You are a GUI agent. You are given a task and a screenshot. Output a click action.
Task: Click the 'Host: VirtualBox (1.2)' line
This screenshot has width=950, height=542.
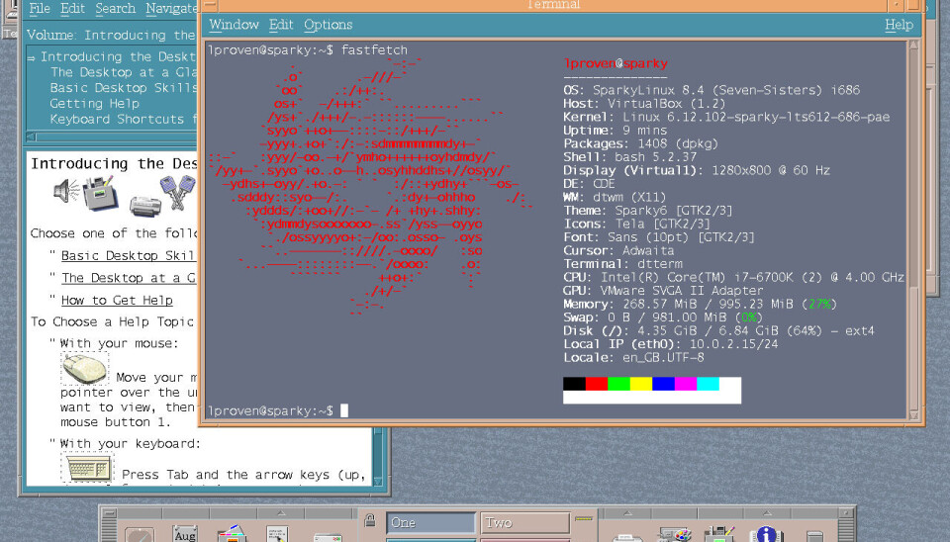point(644,104)
